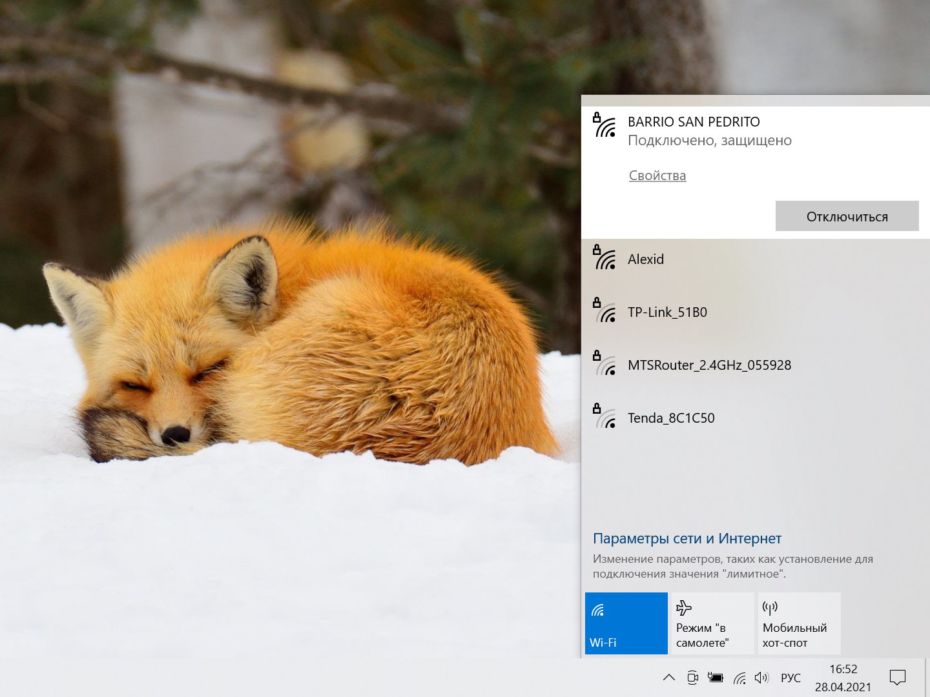Click the MTSRouter_2.4GHz_055928 signal icon
This screenshot has height=697, width=930.
tap(604, 363)
